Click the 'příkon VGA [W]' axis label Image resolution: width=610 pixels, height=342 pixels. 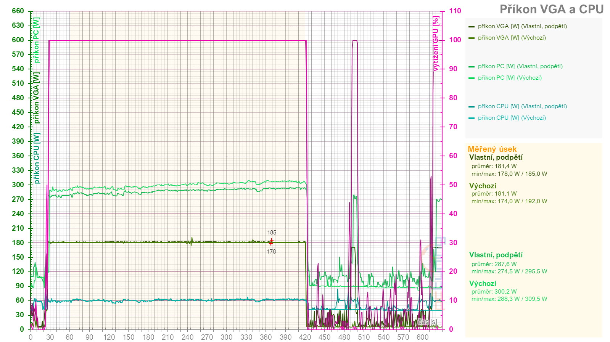point(36,98)
